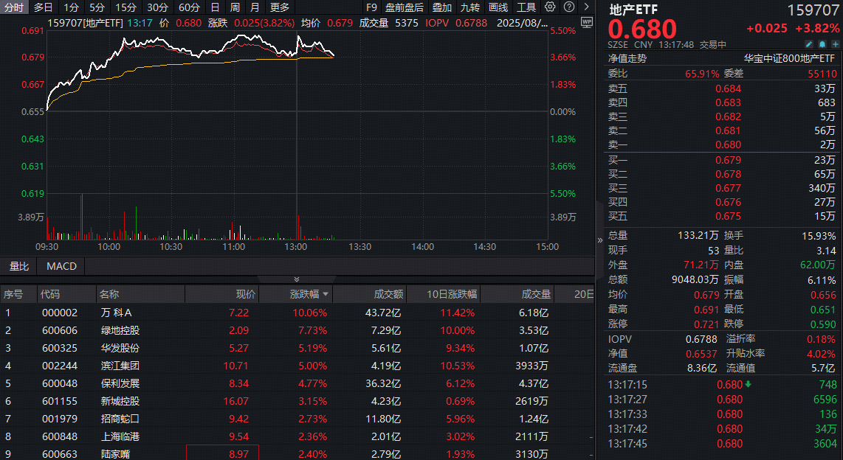Open the 更多 periods menu

click(280, 7)
